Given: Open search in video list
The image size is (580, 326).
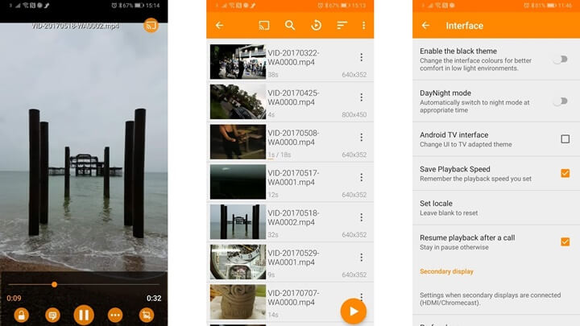Looking at the screenshot, I should pos(290,25).
